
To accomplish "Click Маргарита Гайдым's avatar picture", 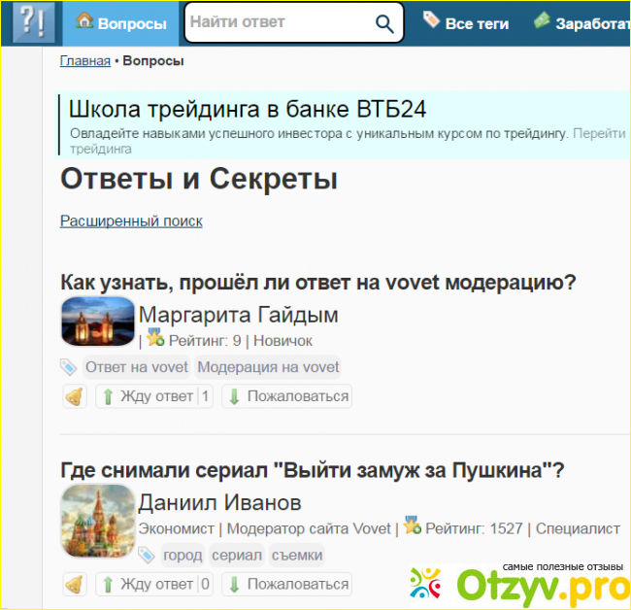I will click(97, 322).
